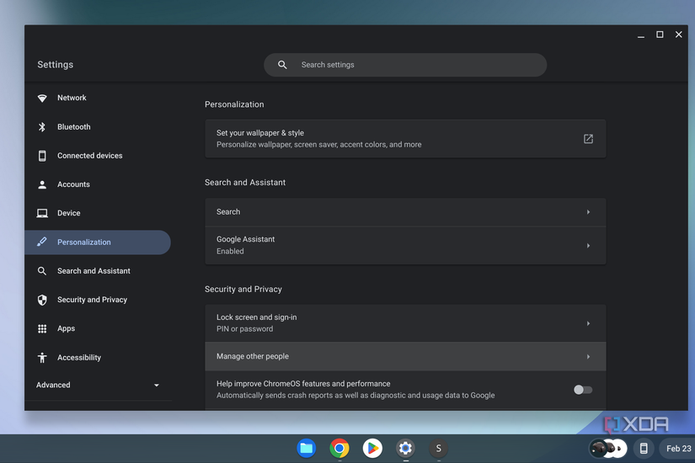Open Manage other people chevron
This screenshot has height=463, width=695.
coord(588,357)
